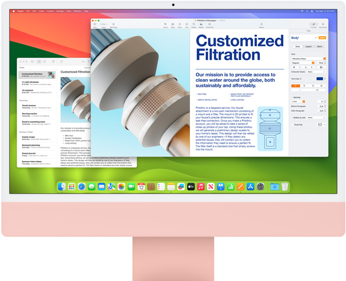346x281 pixels.
Task: Click the blue Text Color swatch
Action: pos(319,79)
